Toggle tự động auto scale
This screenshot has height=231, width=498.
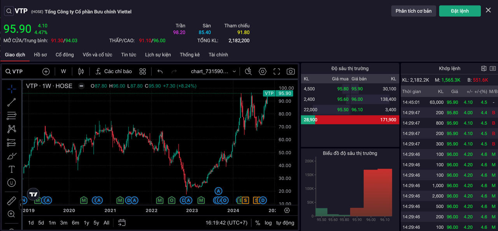tap(285, 223)
